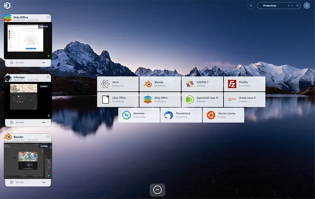Screen dimensions: 315x199
Task: Open Ubuntu Jammy desktop
Action: pos(223,115)
